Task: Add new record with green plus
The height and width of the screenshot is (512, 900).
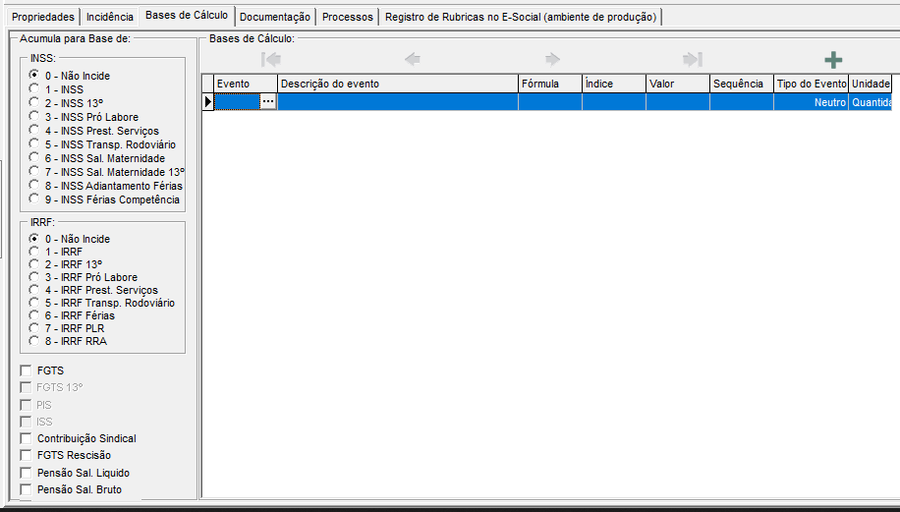Action: point(833,60)
